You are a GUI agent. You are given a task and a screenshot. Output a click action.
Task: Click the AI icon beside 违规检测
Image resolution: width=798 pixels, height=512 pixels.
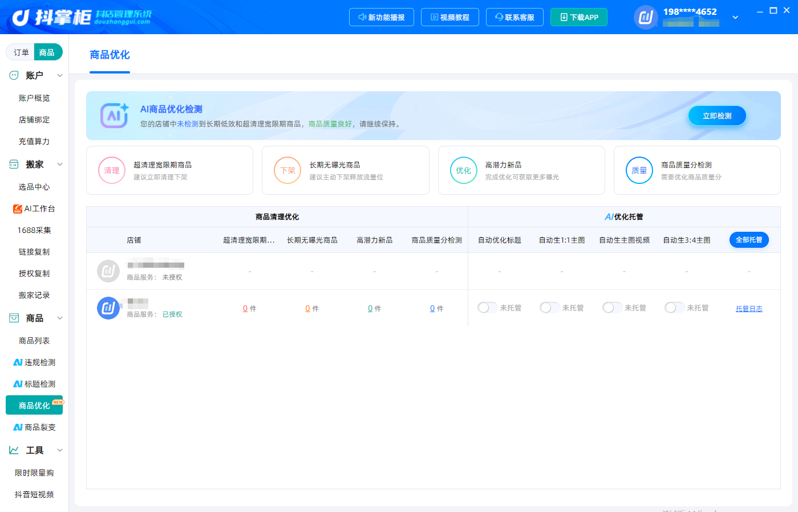(18, 362)
